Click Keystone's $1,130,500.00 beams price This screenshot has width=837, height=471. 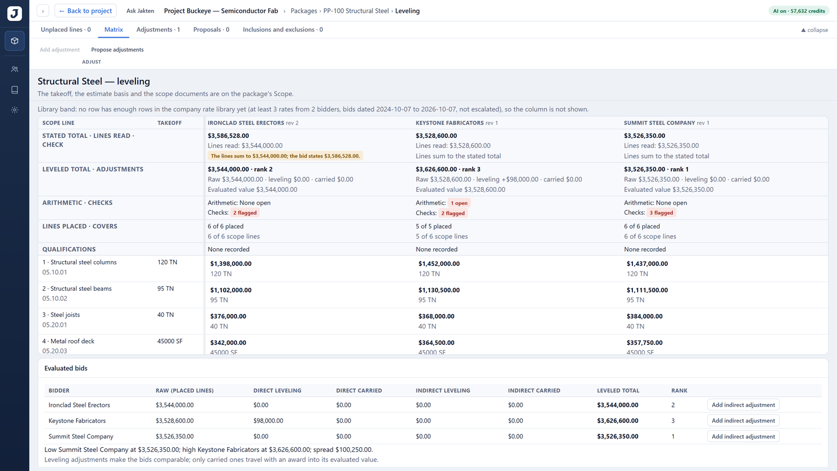click(x=439, y=290)
